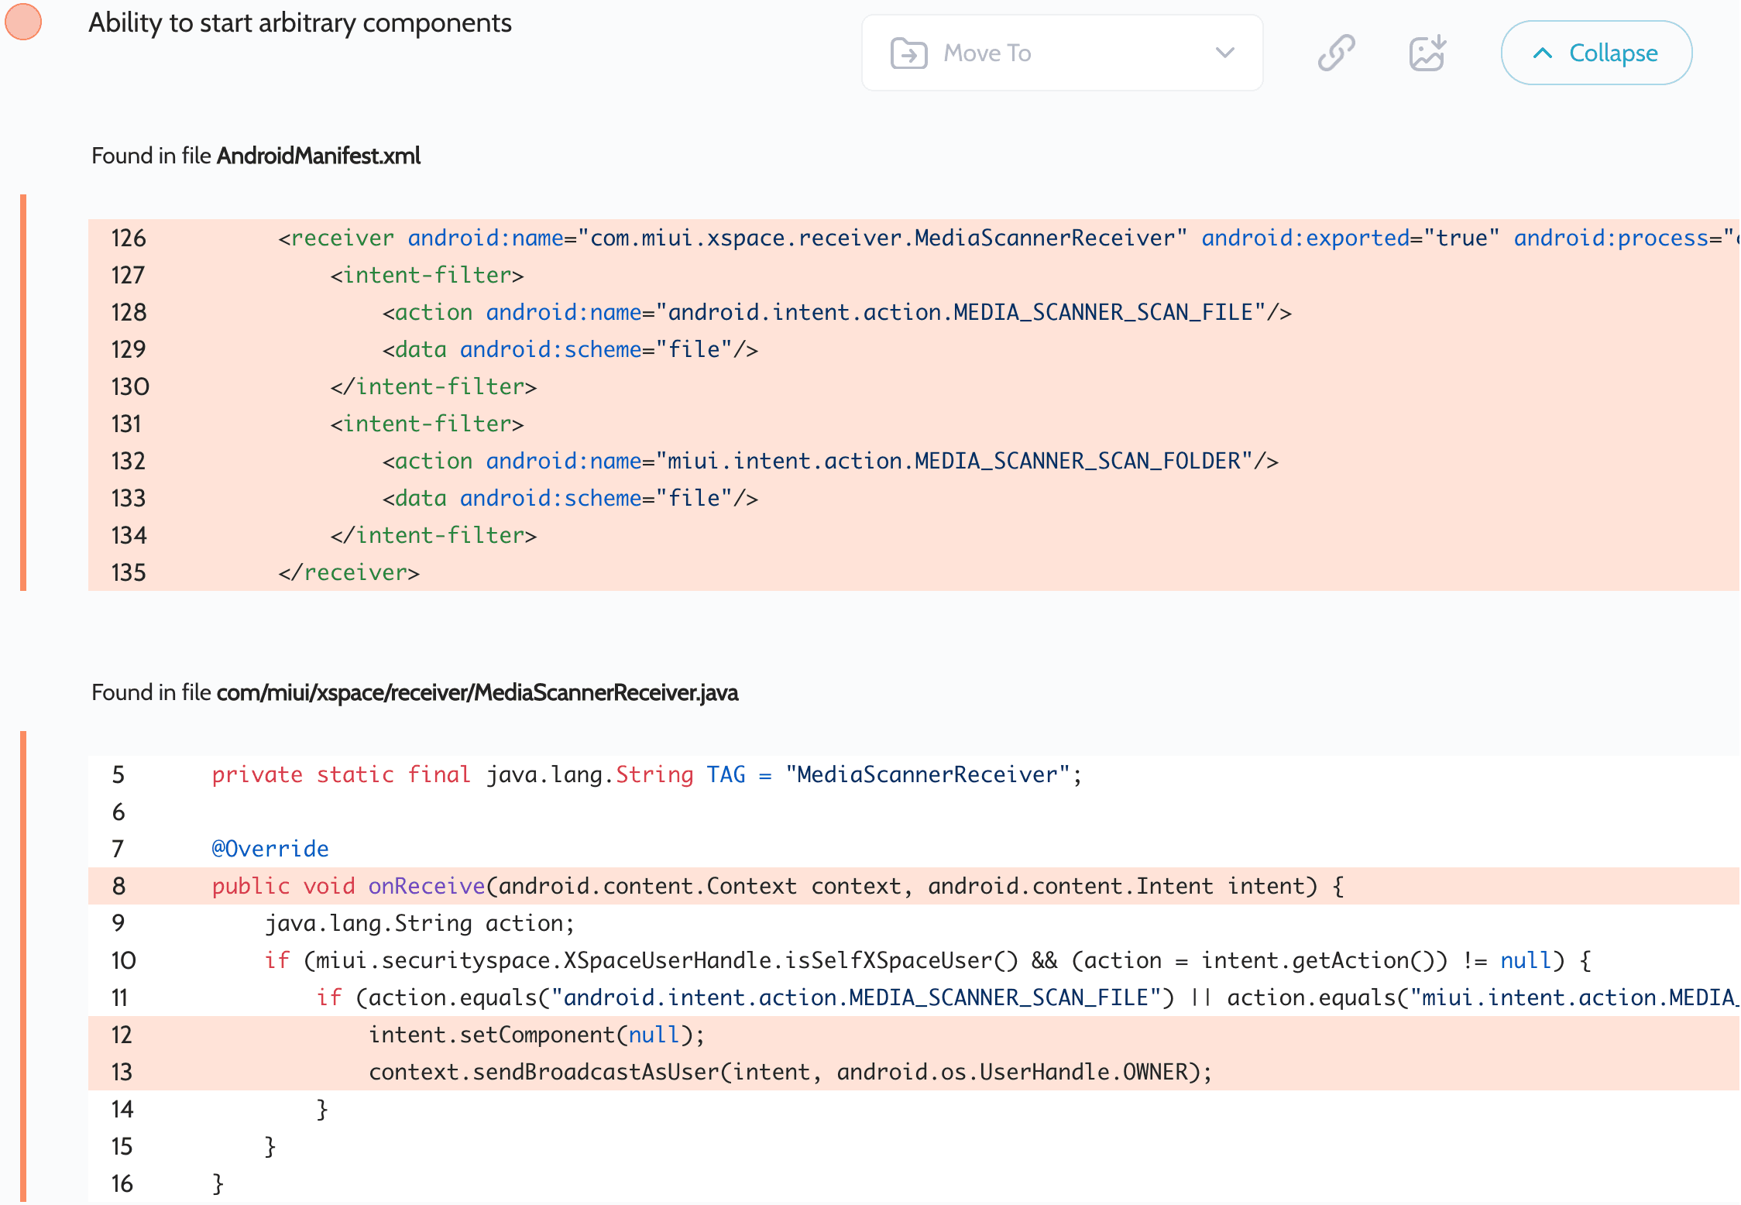The width and height of the screenshot is (1741, 1205).
Task: Click line 5 TAG string declaration
Action: click(x=646, y=774)
